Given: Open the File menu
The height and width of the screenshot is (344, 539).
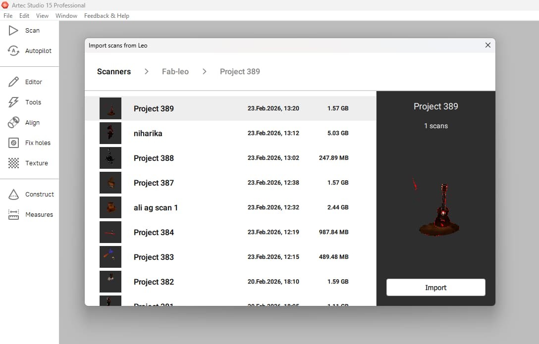Looking at the screenshot, I should pyautogui.click(x=8, y=16).
